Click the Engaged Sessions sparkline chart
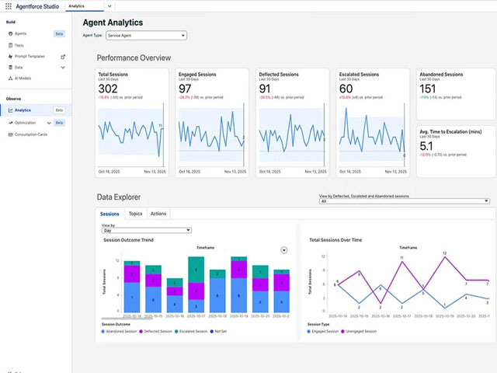Screen dimensions: 497x373 (211, 134)
